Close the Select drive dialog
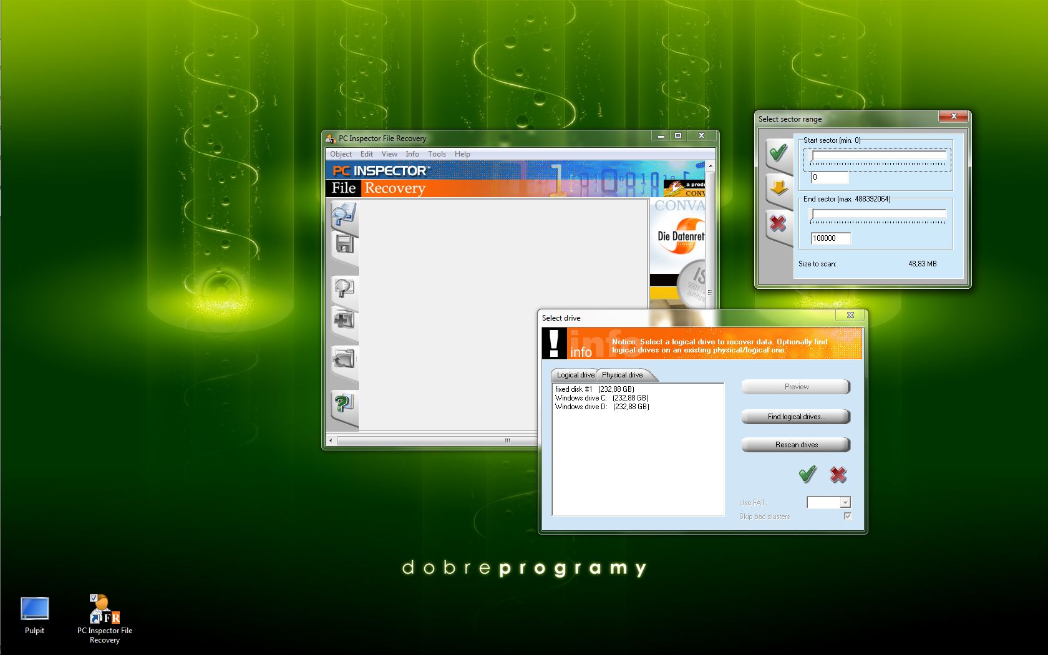1048x655 pixels. [850, 316]
